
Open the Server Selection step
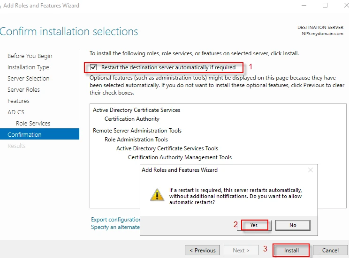(28, 79)
